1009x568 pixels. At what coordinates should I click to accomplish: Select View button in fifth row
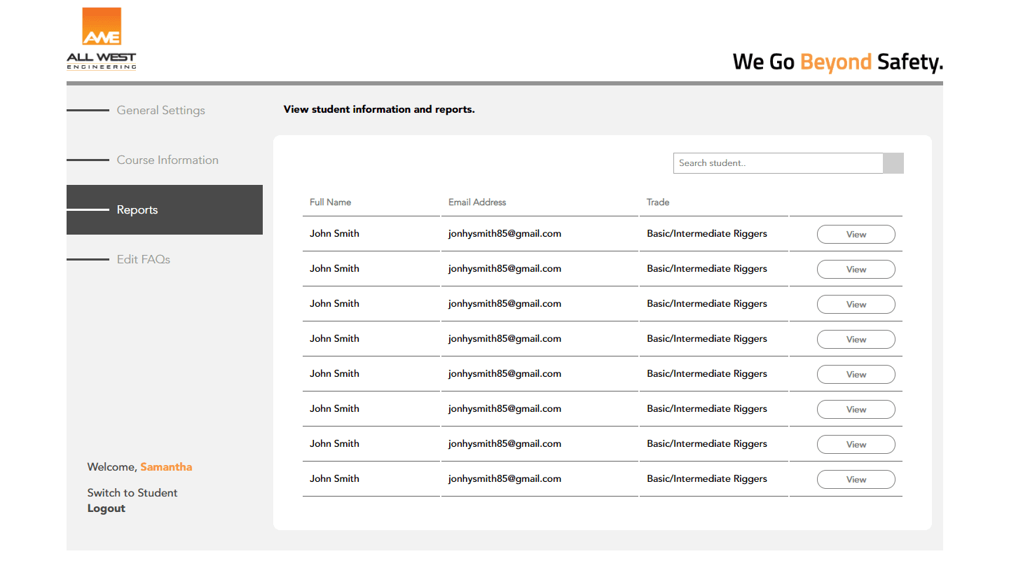coord(856,375)
